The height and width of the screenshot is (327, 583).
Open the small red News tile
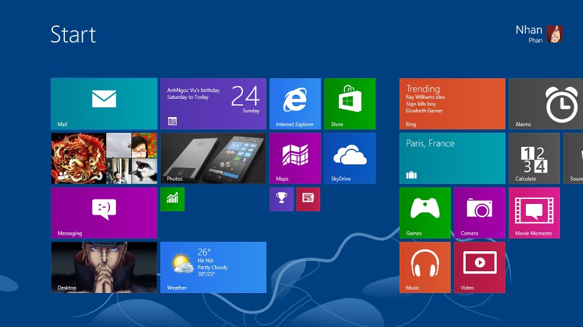pos(309,199)
